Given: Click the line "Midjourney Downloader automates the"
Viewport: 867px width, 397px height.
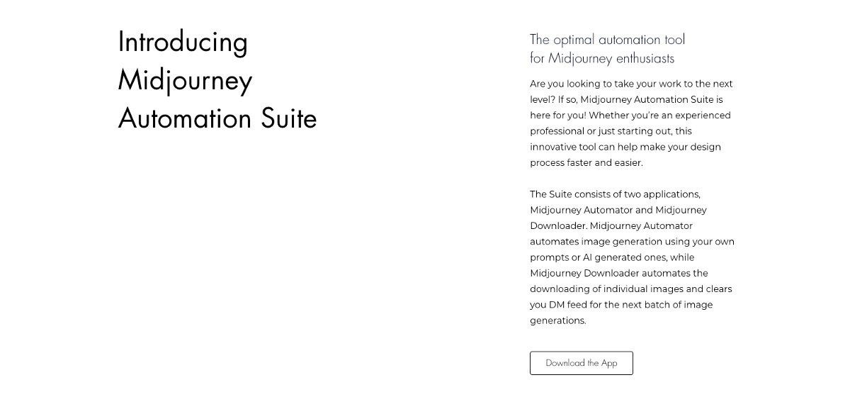Looking at the screenshot, I should click(x=618, y=273).
